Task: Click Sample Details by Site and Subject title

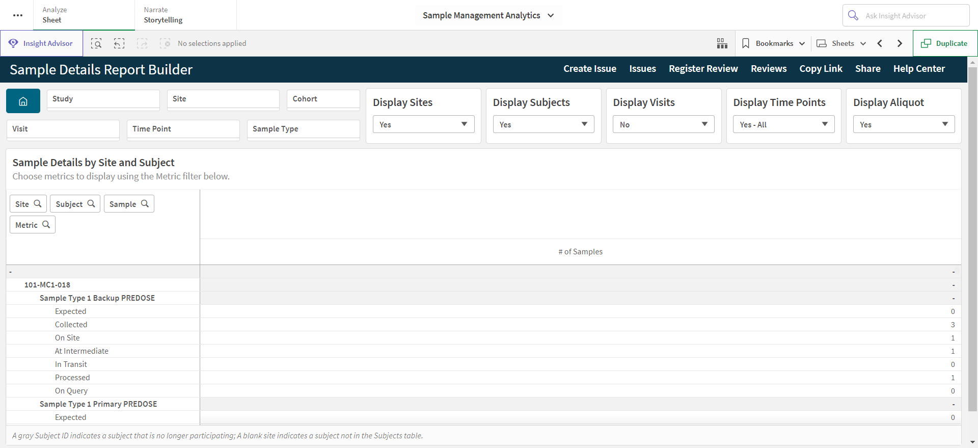Action: (x=93, y=163)
